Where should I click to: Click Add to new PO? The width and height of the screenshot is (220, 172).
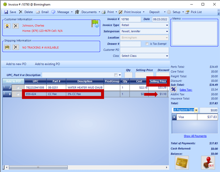[16, 64]
